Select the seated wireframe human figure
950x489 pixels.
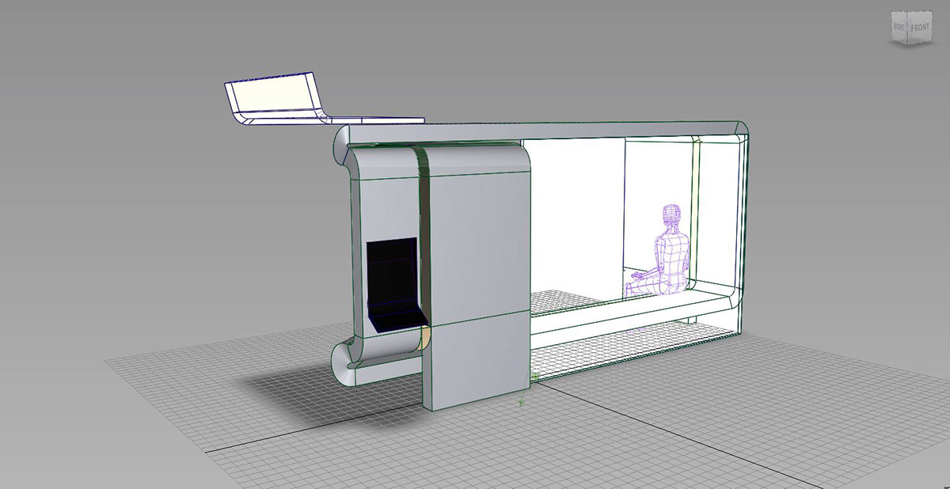(658, 251)
